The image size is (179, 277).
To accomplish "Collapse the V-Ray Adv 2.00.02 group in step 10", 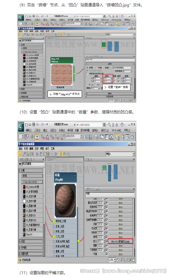I will click(x=32, y=182).
